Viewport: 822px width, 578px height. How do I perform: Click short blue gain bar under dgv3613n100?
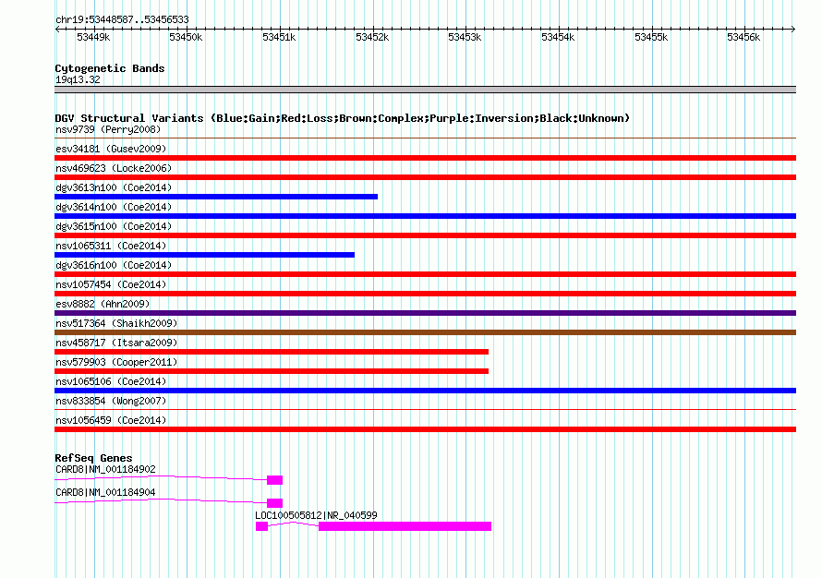(x=216, y=197)
